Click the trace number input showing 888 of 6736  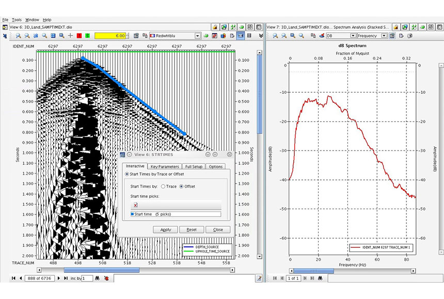[40, 278]
